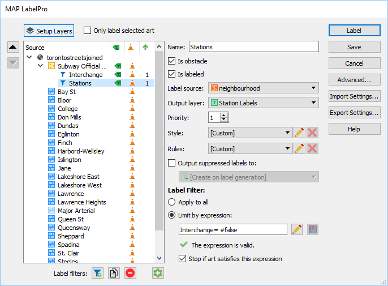Viewport: 388px width, 286px height.
Task: Uncheck the Is obstacle checkbox
Action: coord(171,61)
